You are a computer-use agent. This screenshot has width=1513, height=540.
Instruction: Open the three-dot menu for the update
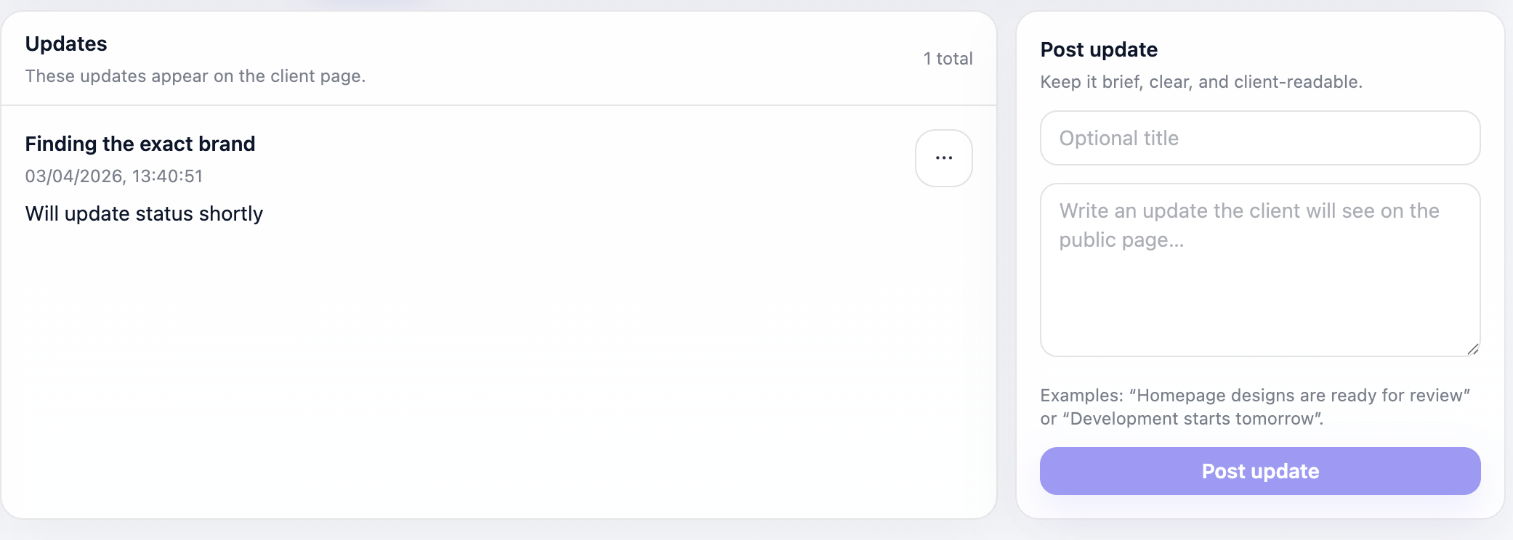pyautogui.click(x=943, y=158)
